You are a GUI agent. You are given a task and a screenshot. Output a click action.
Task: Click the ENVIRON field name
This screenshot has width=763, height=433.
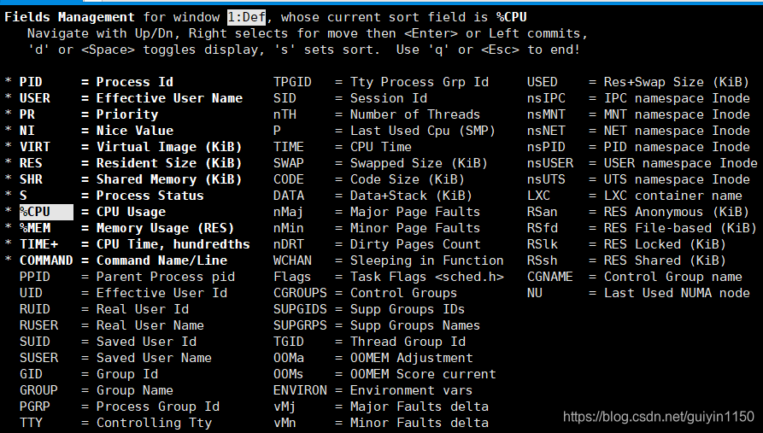[300, 390]
